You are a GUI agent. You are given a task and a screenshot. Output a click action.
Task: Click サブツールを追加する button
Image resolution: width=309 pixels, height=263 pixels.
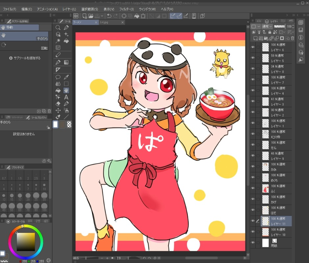25,58
